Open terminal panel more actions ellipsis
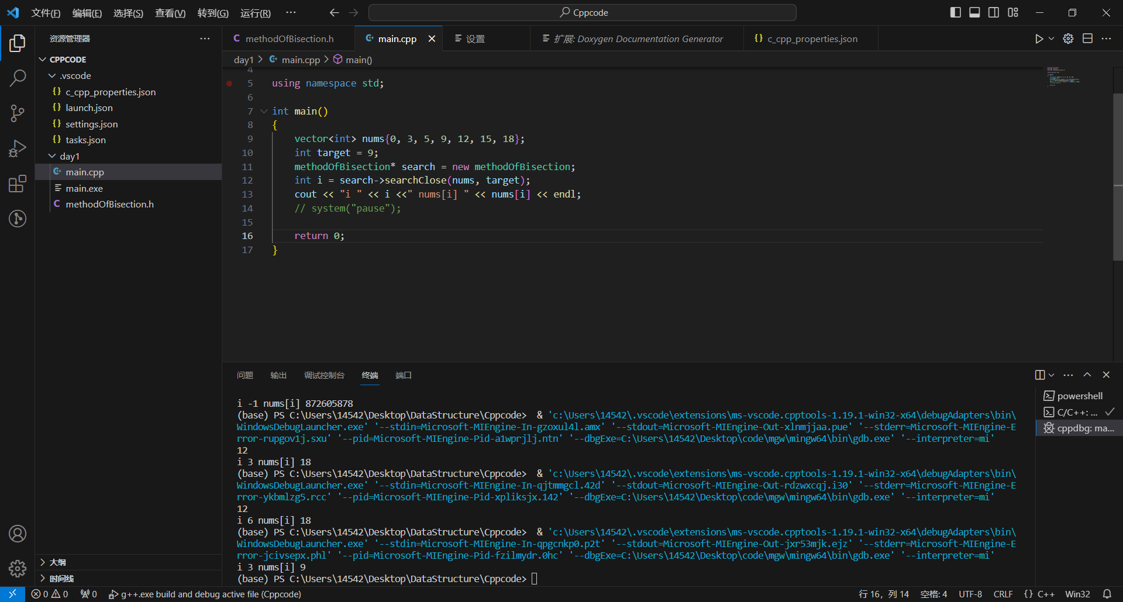 click(1068, 375)
